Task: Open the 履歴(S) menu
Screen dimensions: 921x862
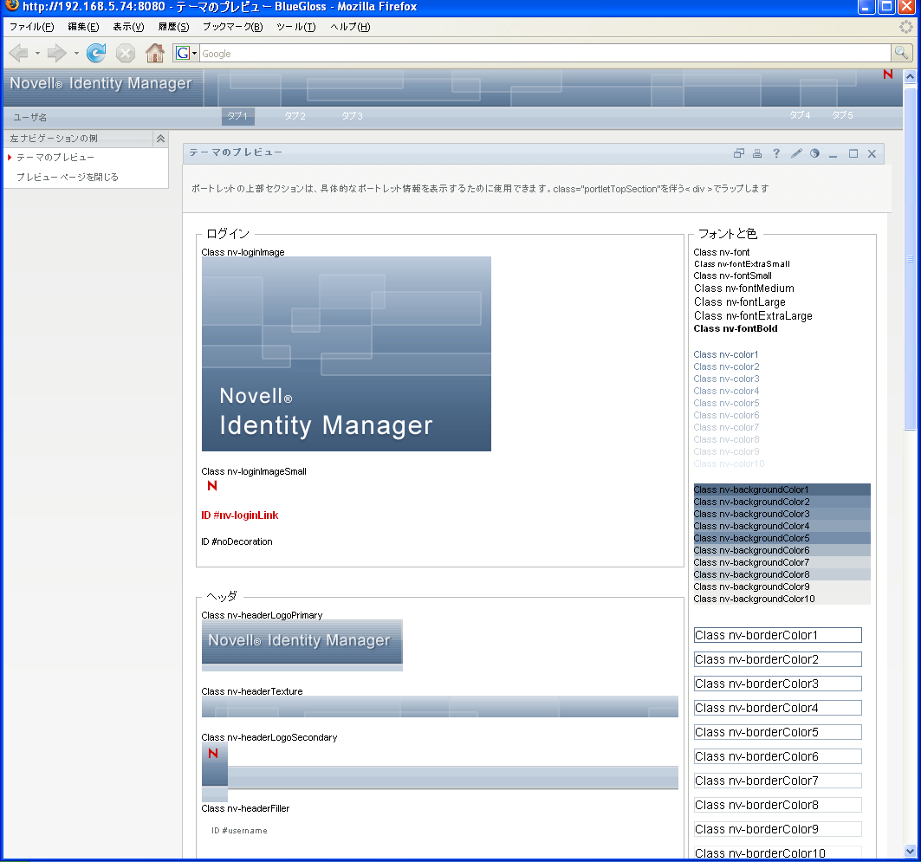Action: pyautogui.click(x=173, y=27)
